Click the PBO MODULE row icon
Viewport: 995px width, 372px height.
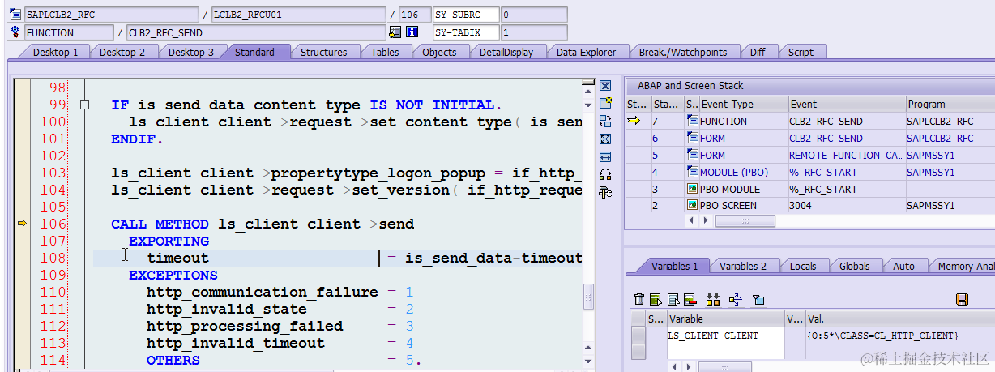[692, 189]
